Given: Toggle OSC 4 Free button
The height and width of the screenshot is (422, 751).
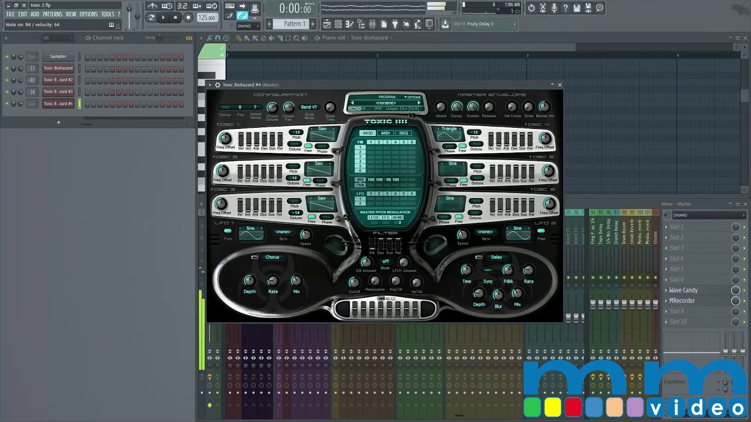Looking at the screenshot, I should pyautogui.click(x=462, y=146).
